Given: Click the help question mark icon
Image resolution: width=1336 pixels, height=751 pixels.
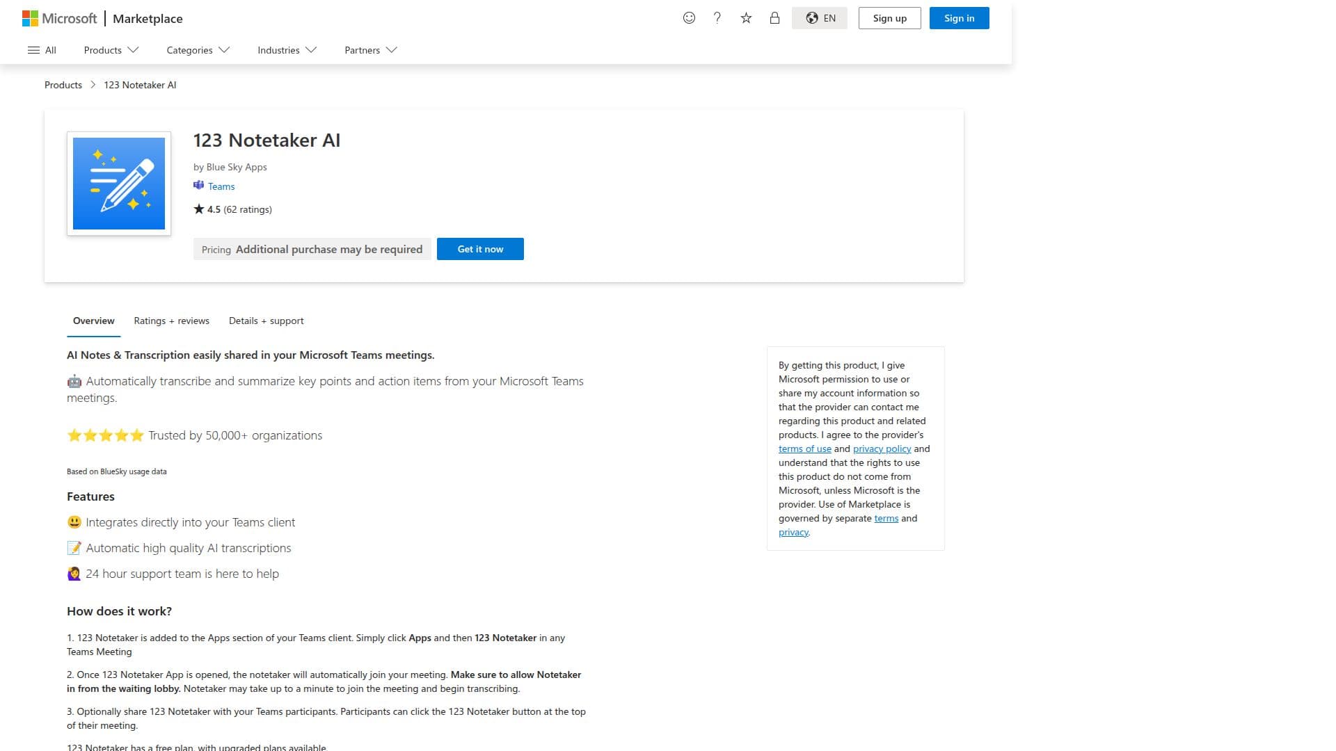Looking at the screenshot, I should tap(717, 18).
